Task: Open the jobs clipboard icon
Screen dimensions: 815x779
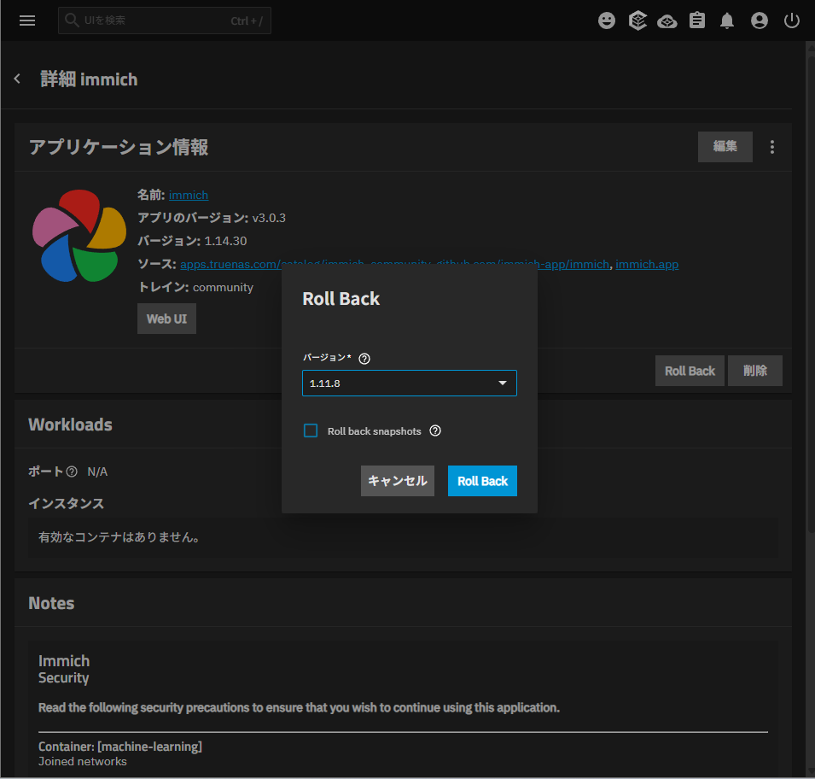Action: (x=697, y=20)
